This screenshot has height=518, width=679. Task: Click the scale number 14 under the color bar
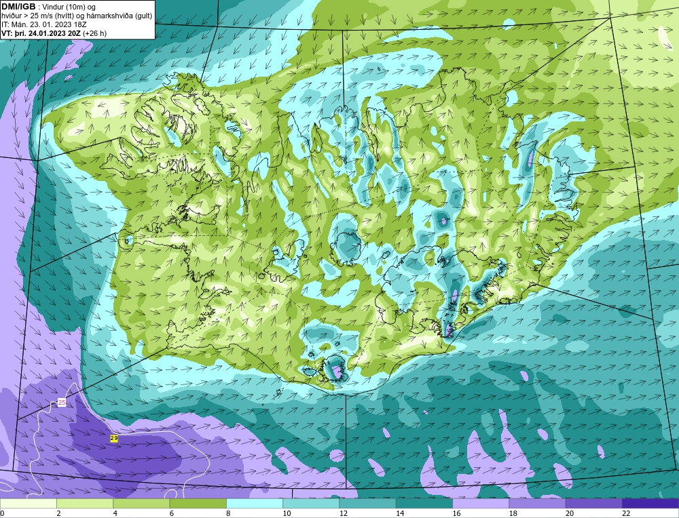[400, 513]
